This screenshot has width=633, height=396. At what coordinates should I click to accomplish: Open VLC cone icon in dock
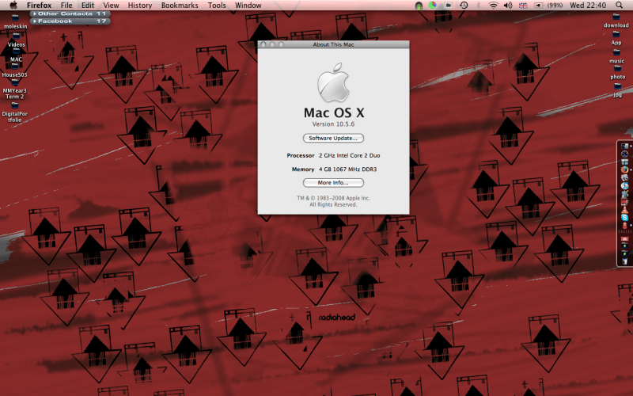(625, 209)
